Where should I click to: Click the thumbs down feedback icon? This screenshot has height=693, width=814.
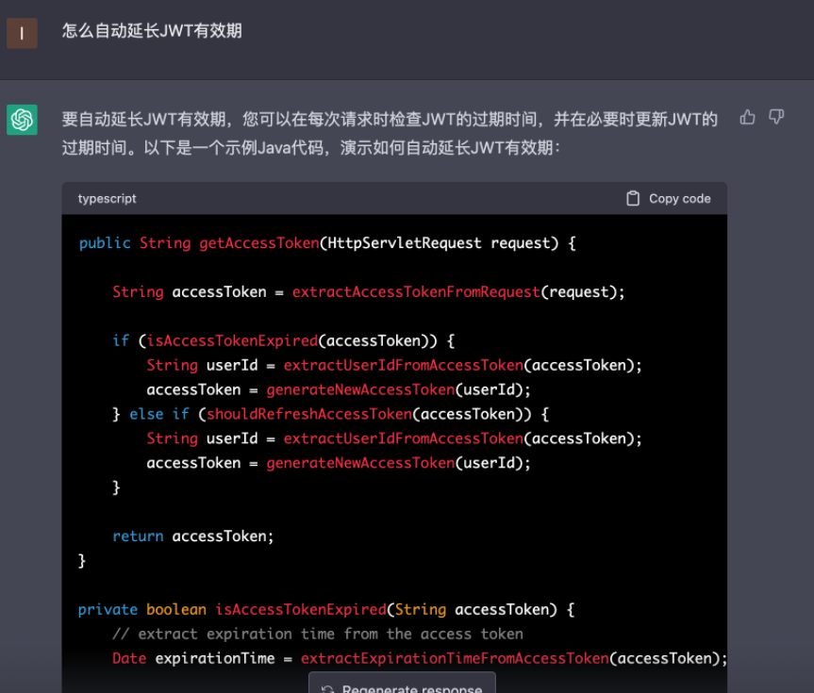point(776,117)
